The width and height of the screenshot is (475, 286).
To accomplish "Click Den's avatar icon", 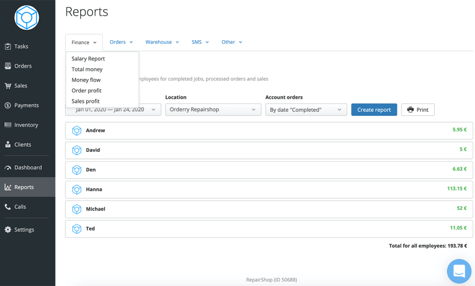I will (77, 170).
